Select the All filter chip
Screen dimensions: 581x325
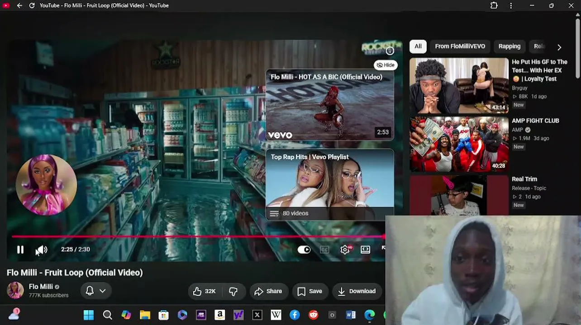tap(418, 46)
